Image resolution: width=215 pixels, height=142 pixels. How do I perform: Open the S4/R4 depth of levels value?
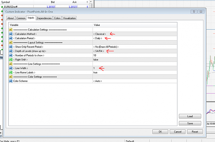(x=99, y=51)
